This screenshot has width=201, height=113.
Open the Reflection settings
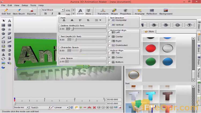[x=152, y=12]
